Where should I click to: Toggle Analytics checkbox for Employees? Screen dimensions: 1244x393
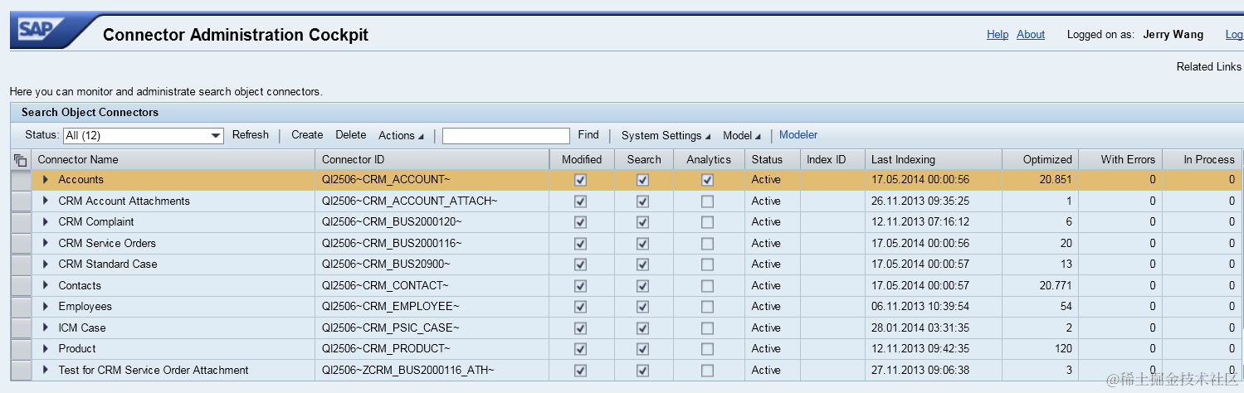click(x=707, y=307)
